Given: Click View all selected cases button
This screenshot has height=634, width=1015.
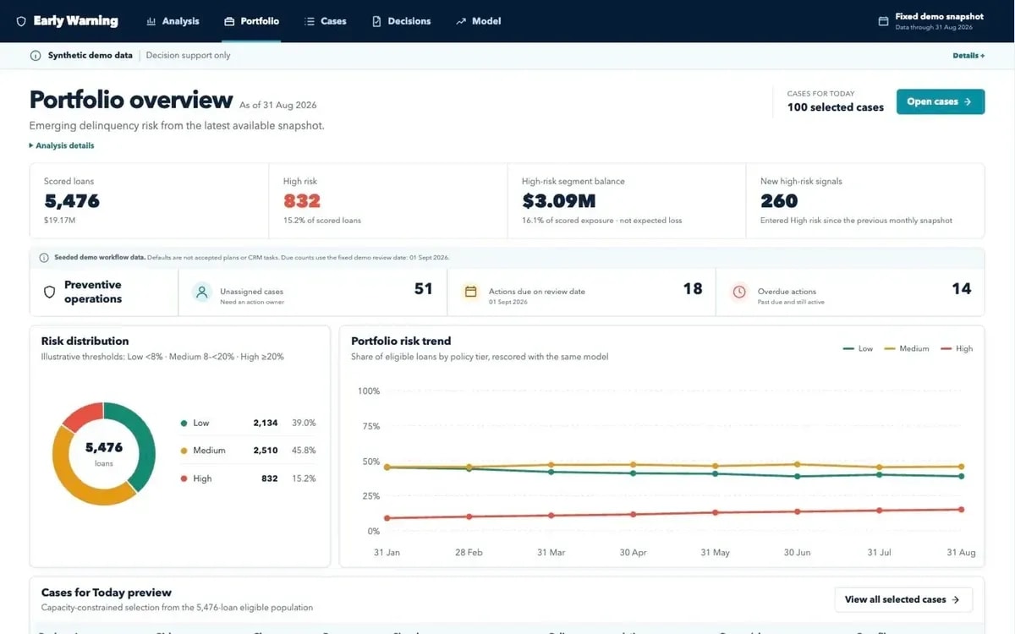Looking at the screenshot, I should coord(903,599).
